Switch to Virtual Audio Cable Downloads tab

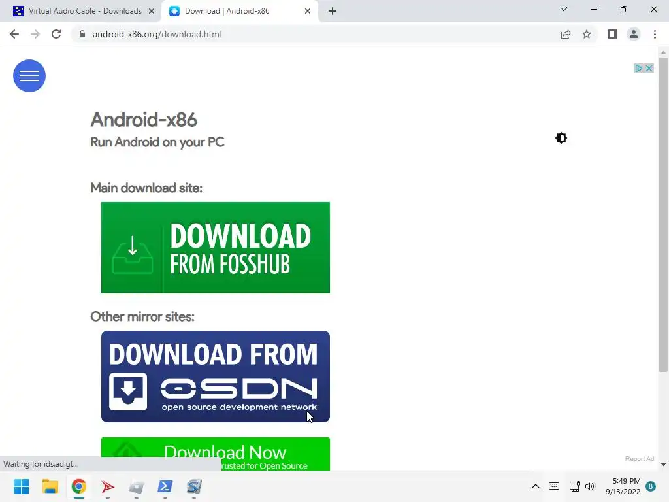click(x=79, y=11)
